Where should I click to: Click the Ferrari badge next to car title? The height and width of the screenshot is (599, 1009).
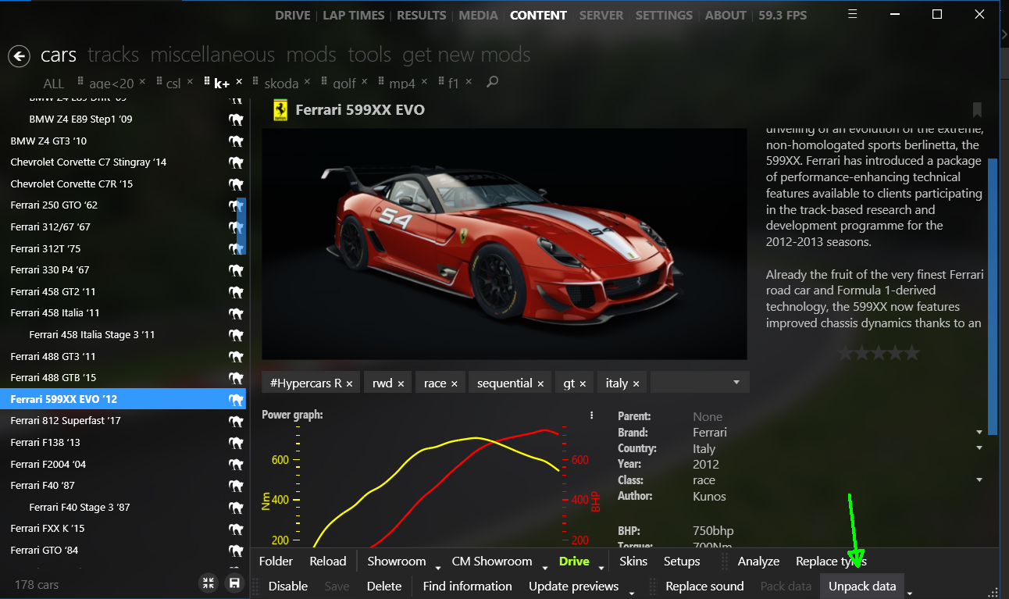click(x=280, y=110)
